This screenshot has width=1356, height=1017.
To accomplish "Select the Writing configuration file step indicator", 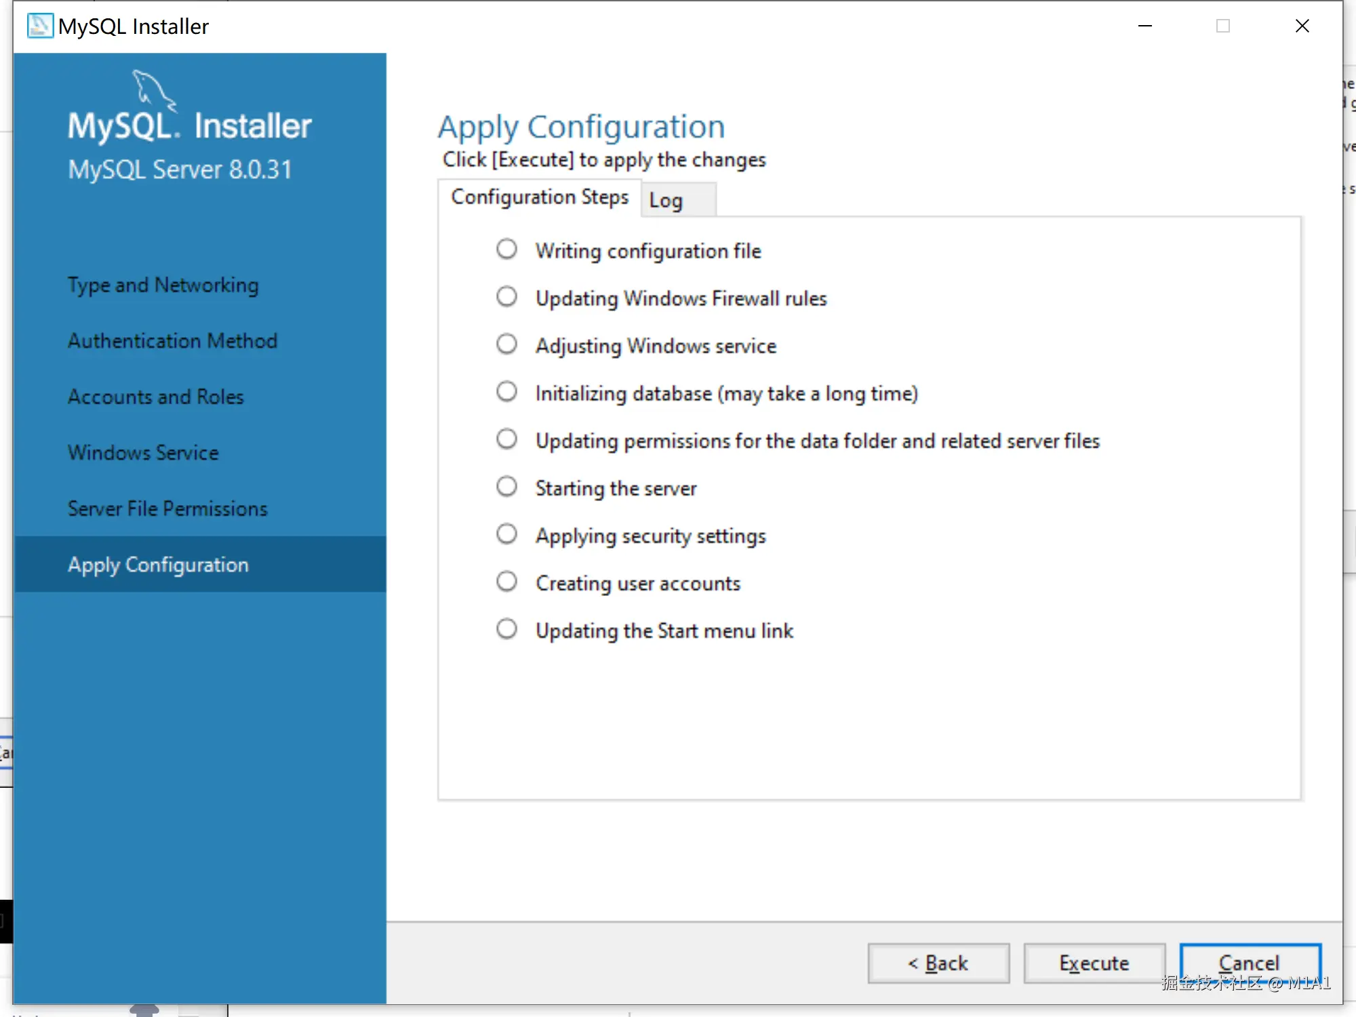I will 506,250.
